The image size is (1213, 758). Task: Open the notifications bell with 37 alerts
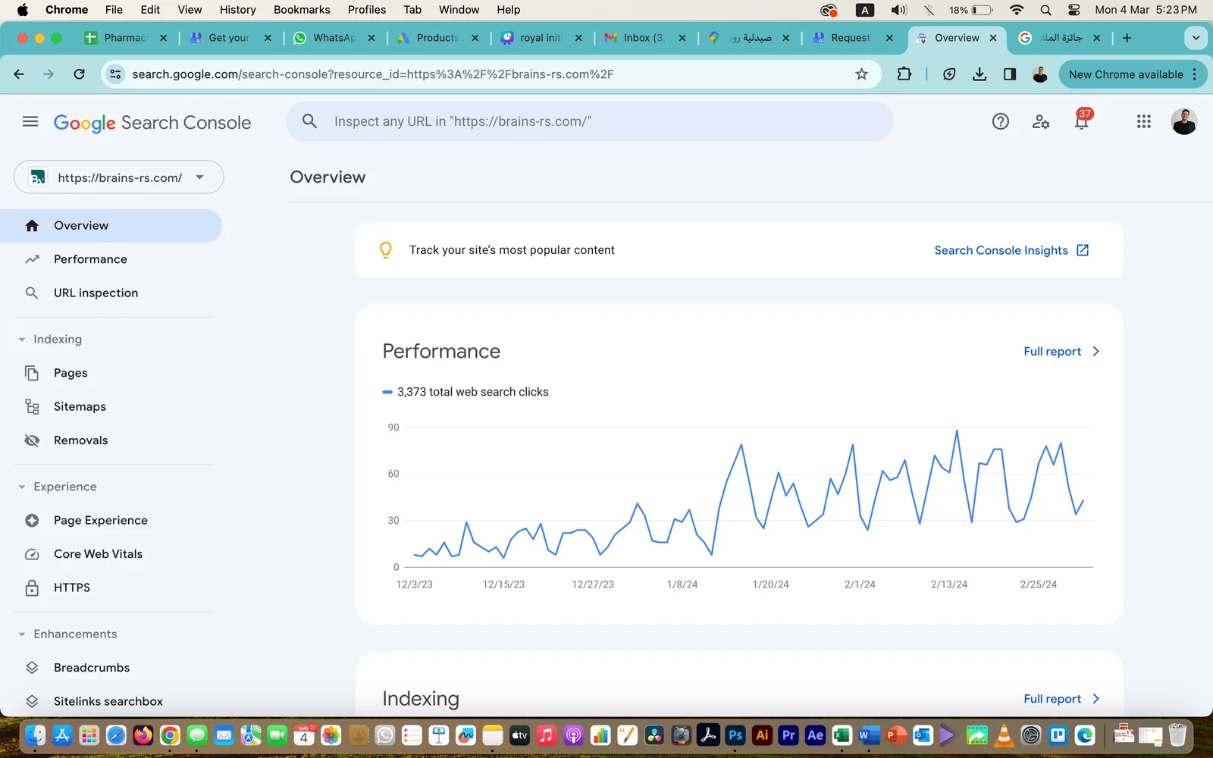(1081, 121)
